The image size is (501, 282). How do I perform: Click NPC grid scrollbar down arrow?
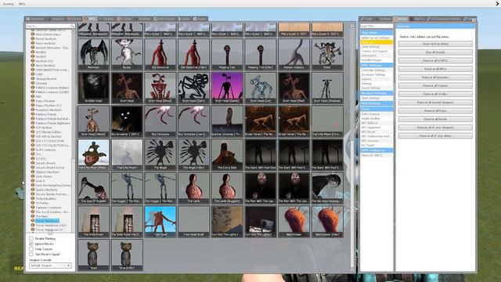pos(352,270)
